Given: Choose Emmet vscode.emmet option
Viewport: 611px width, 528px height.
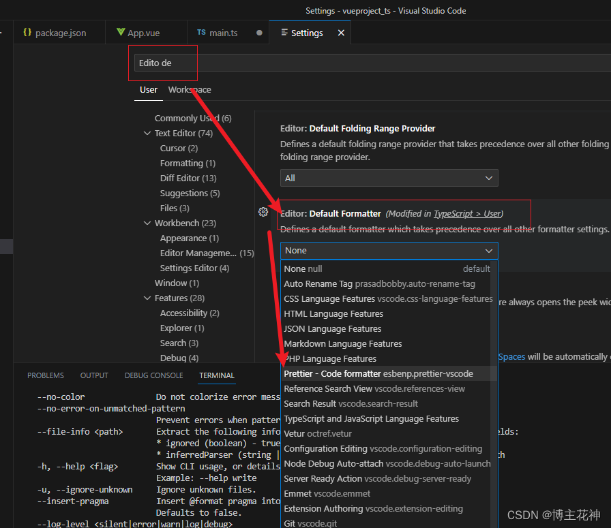Looking at the screenshot, I should click(387, 494).
